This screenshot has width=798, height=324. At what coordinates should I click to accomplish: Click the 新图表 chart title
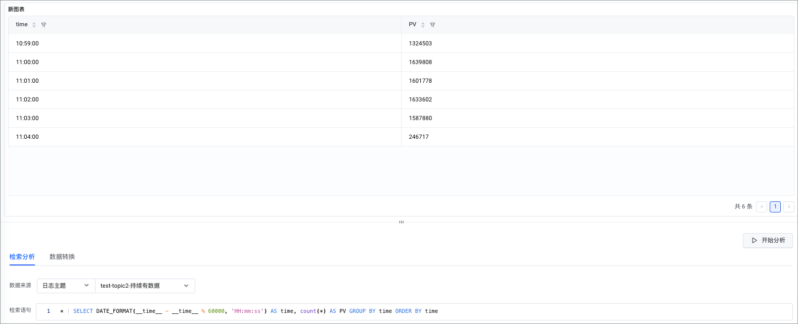16,9
